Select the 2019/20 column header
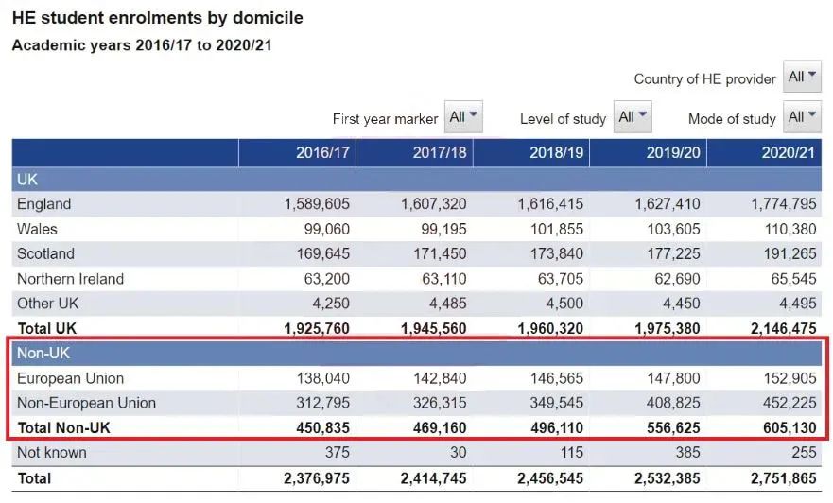The width and height of the screenshot is (833, 503). 672,153
